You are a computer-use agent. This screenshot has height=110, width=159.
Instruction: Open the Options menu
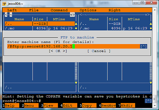[88, 10]
